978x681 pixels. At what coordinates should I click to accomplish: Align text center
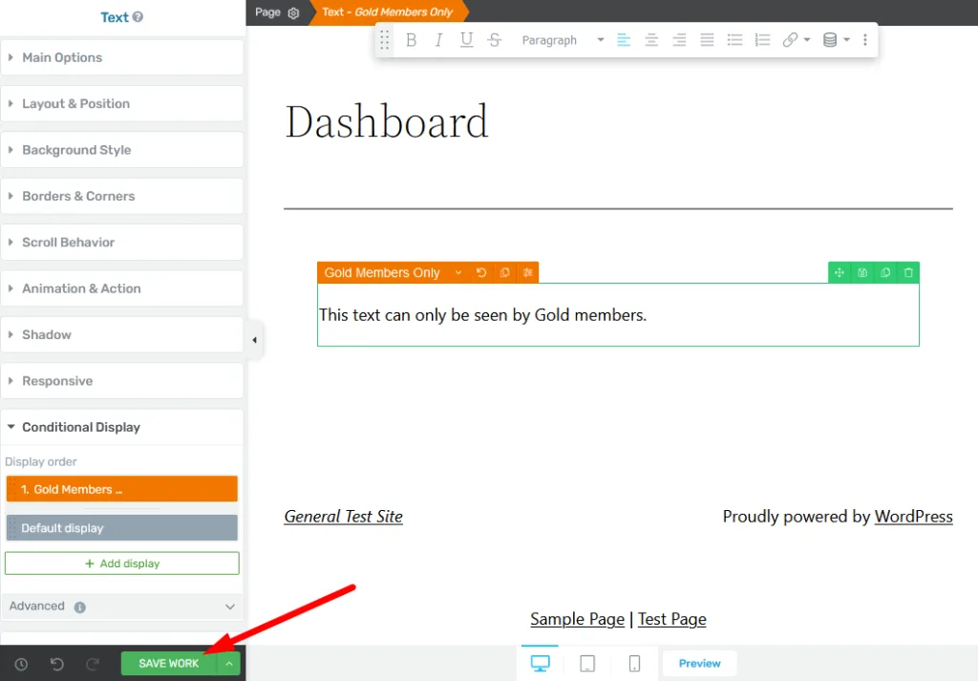click(651, 40)
